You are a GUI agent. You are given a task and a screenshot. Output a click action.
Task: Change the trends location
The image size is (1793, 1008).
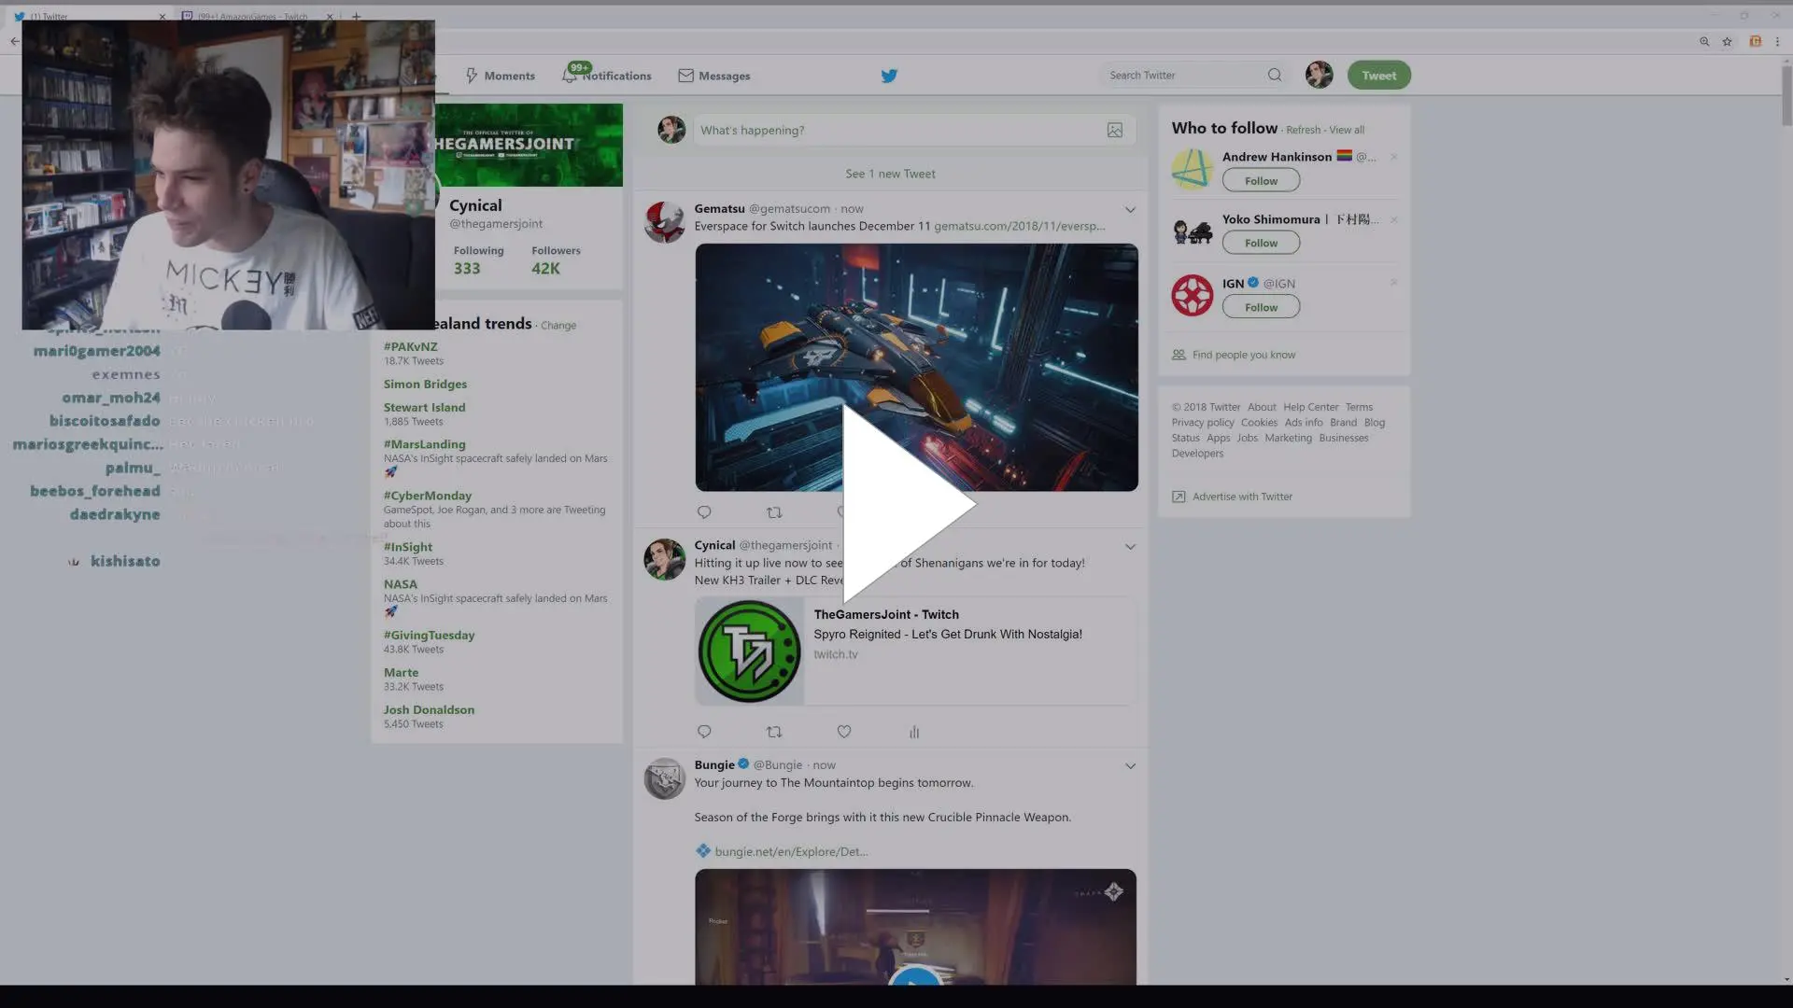(x=558, y=326)
